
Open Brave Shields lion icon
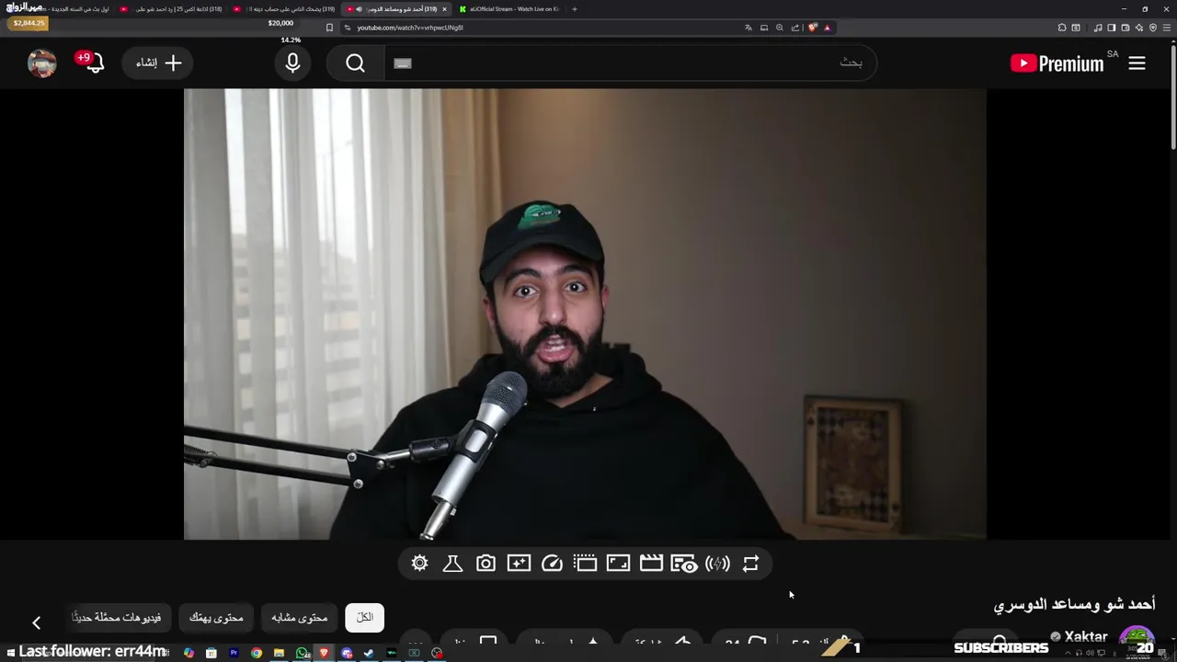coord(812,28)
